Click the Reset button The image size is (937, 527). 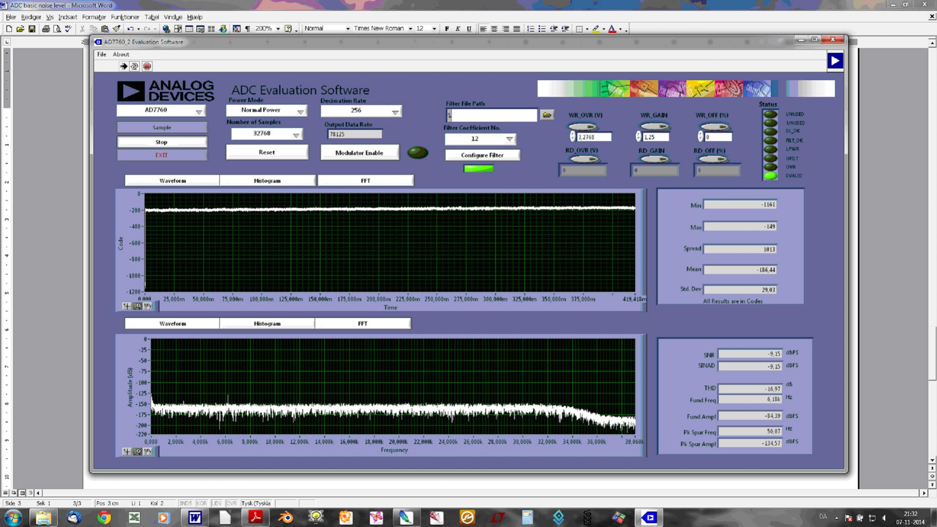pos(267,152)
